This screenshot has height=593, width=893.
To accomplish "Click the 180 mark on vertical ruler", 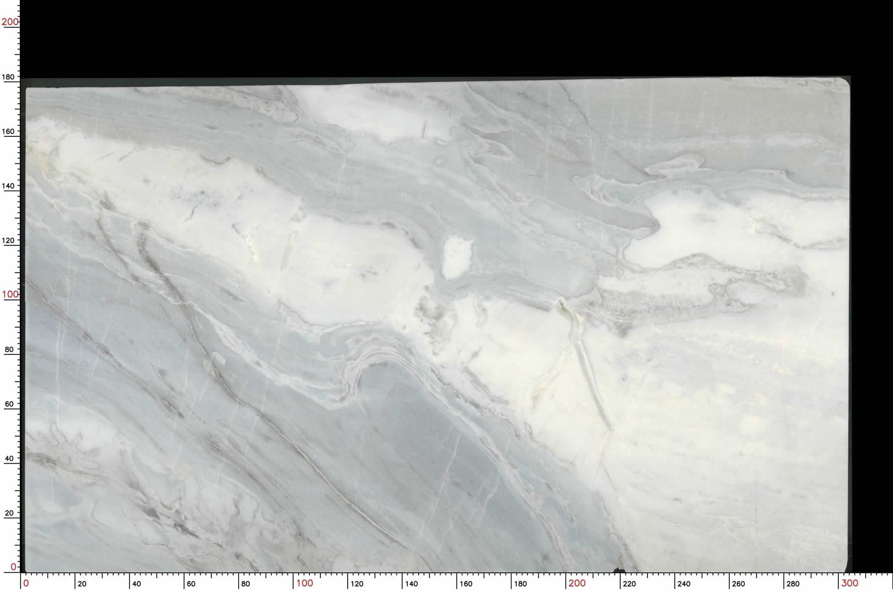I will pos(9,77).
